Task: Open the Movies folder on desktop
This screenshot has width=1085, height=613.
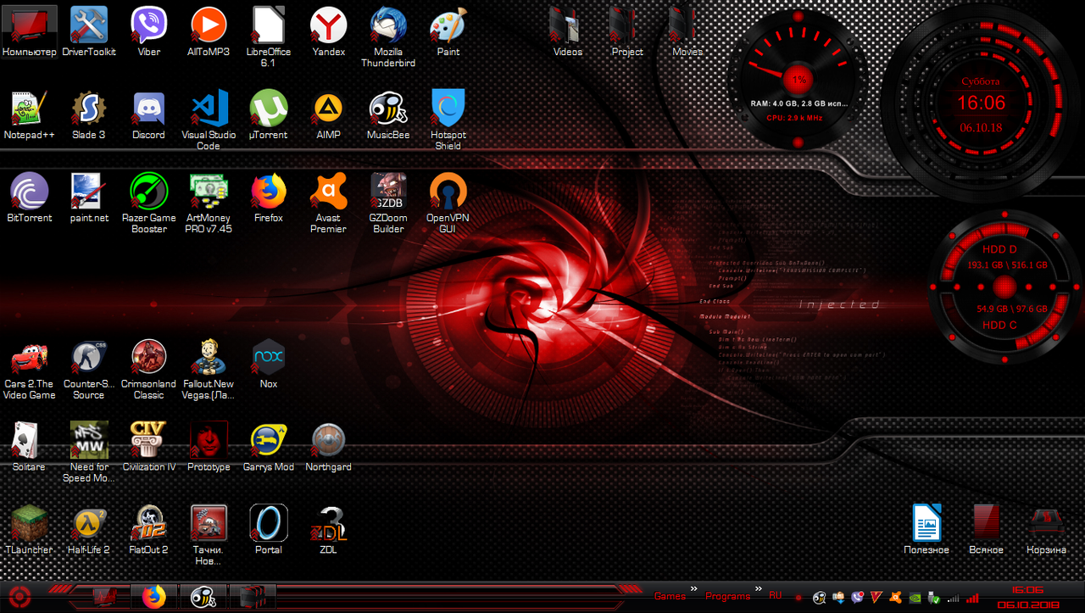Action: pos(687,32)
